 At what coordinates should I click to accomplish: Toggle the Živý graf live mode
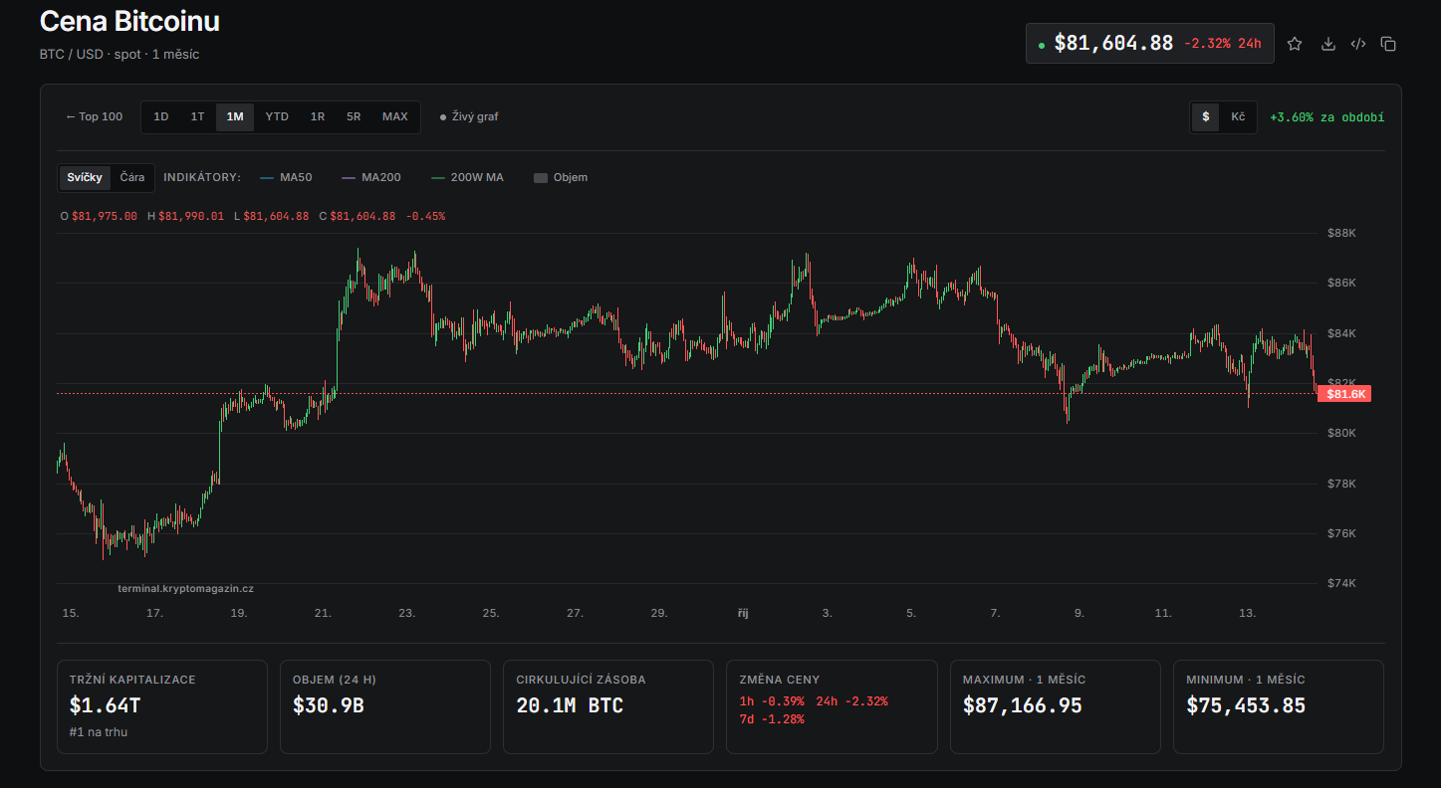(x=469, y=116)
